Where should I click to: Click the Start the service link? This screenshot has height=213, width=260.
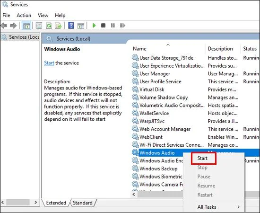point(49,63)
